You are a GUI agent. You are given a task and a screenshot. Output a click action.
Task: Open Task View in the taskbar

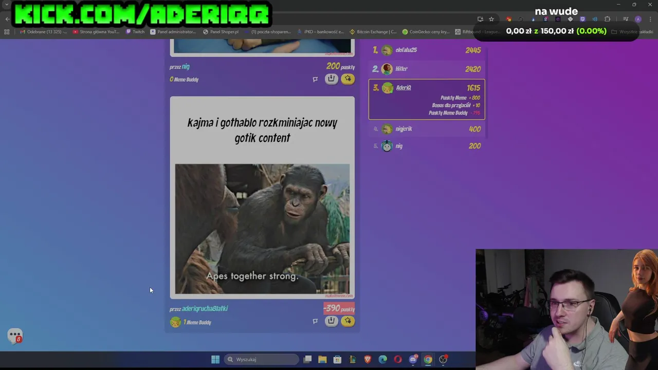(x=307, y=359)
